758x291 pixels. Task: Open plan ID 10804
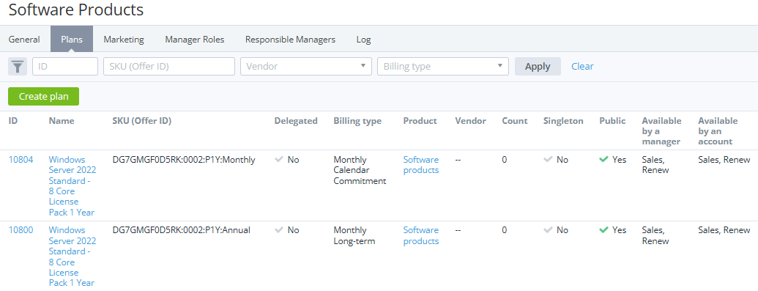(21, 159)
